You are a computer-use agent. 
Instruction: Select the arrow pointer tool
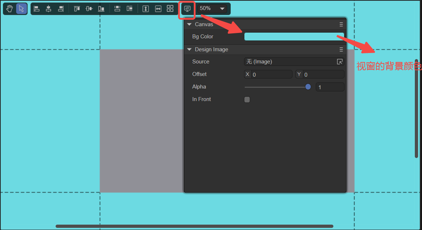coord(22,9)
